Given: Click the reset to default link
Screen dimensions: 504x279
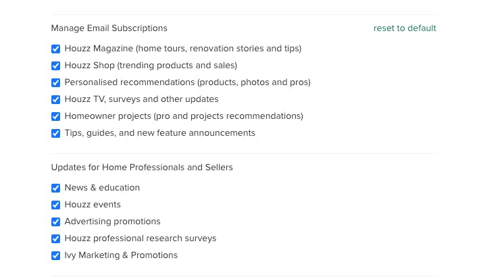Looking at the screenshot, I should (x=405, y=28).
